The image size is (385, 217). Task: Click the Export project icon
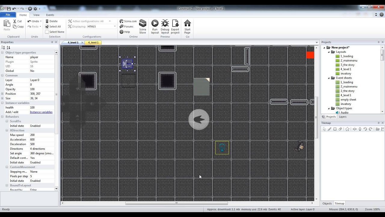click(x=175, y=24)
